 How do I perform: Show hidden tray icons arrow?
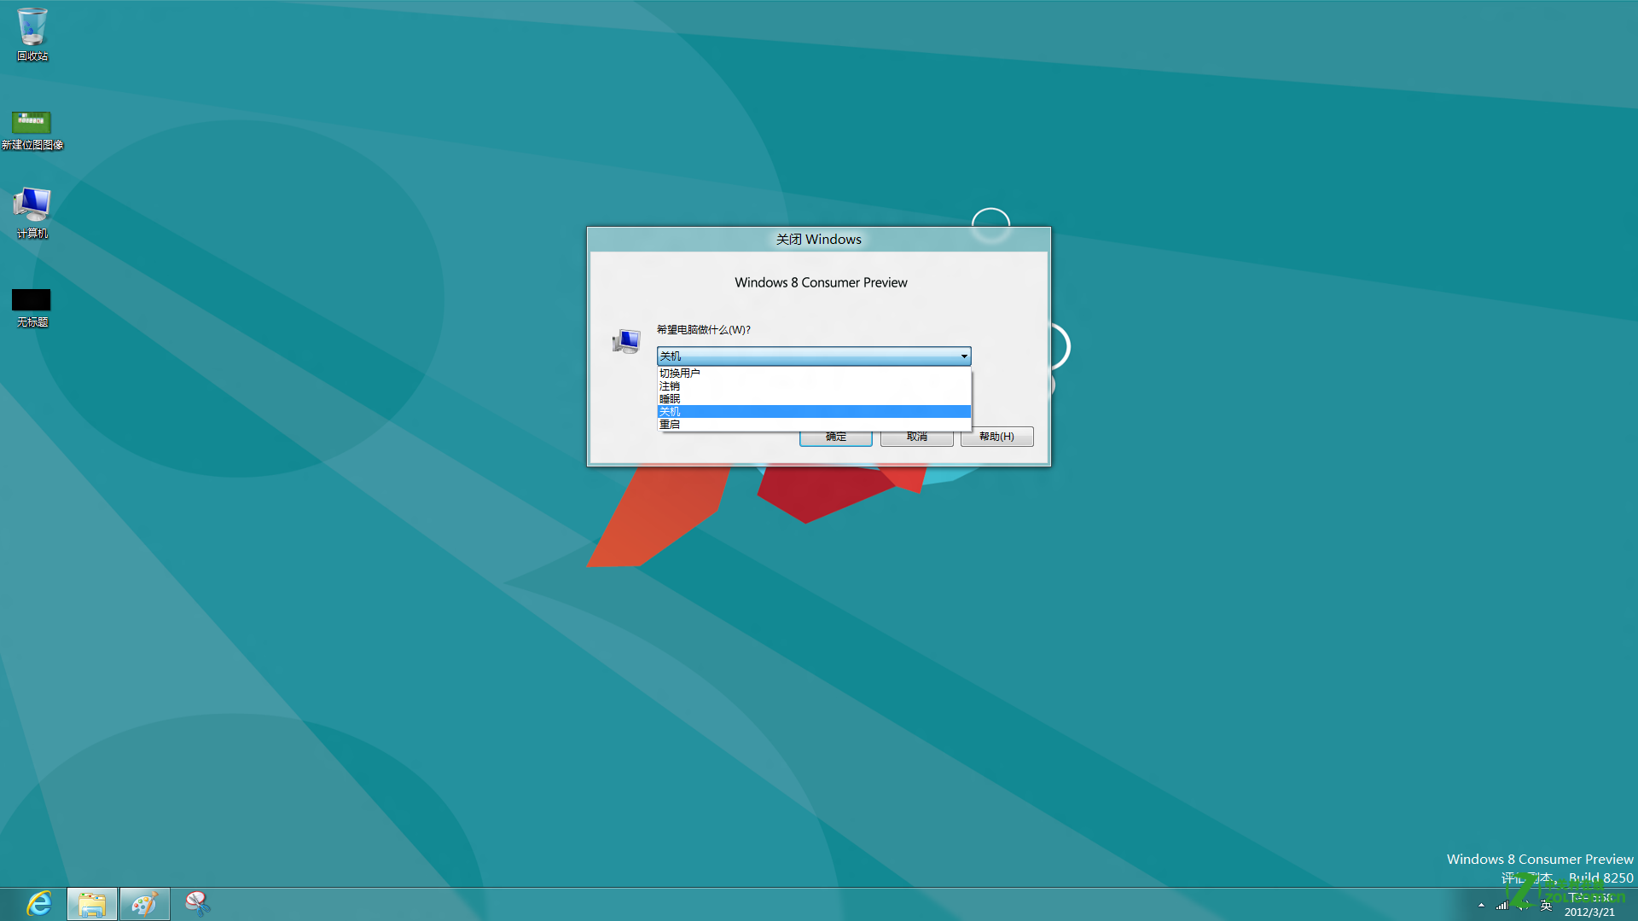click(x=1481, y=905)
